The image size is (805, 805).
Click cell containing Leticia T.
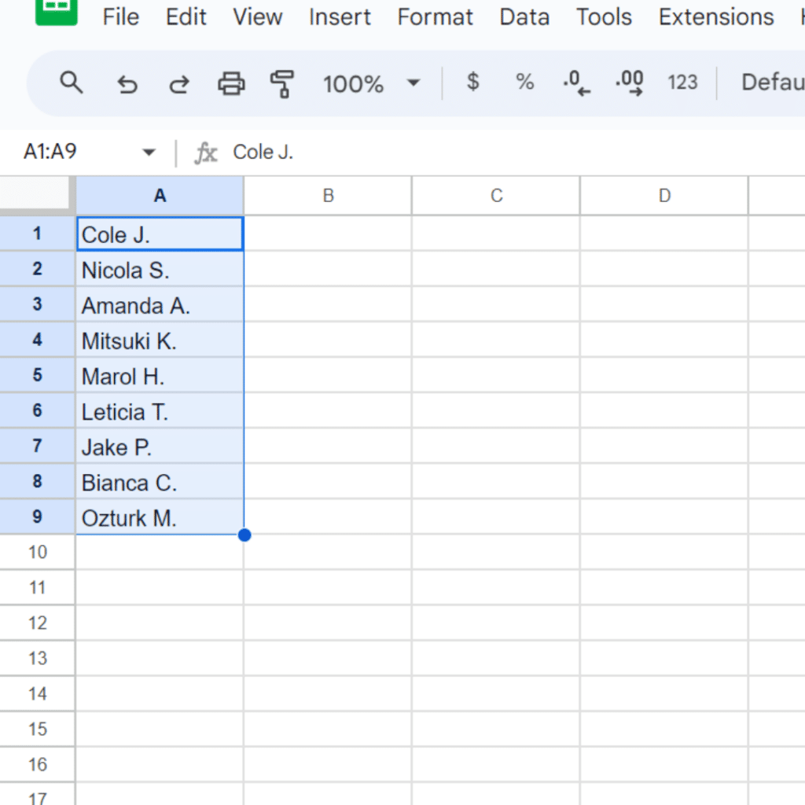click(160, 411)
